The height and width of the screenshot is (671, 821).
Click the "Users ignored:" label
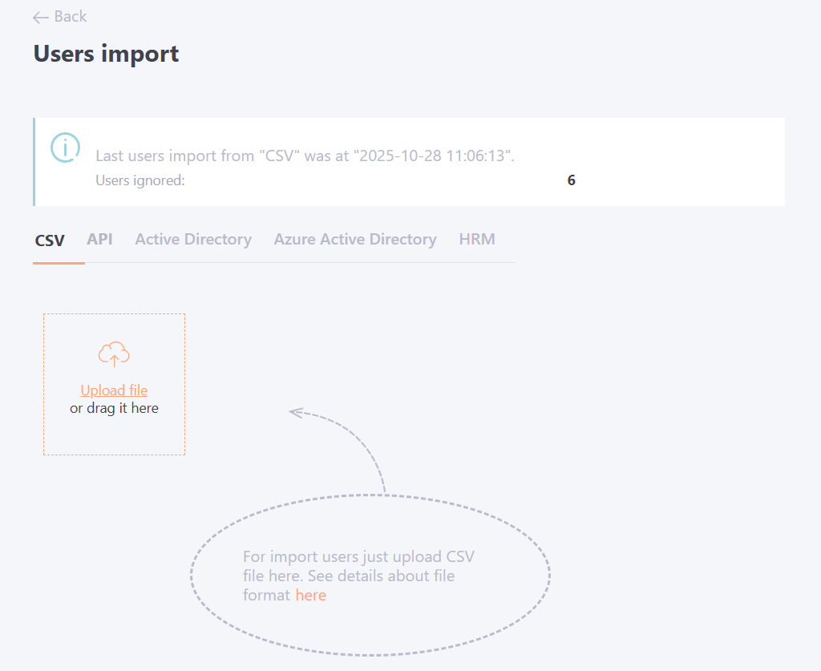click(140, 180)
